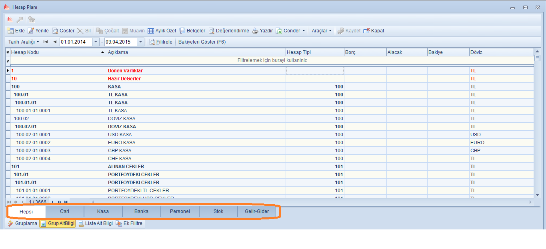Switch to the Gelir-Gider tab
The image size is (546, 249).
pyautogui.click(x=257, y=211)
